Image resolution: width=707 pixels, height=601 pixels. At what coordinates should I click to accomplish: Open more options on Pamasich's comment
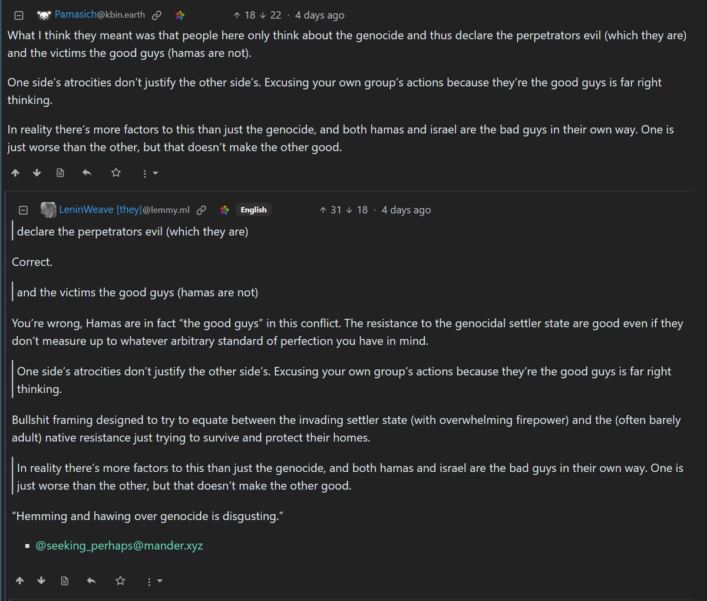coord(150,173)
